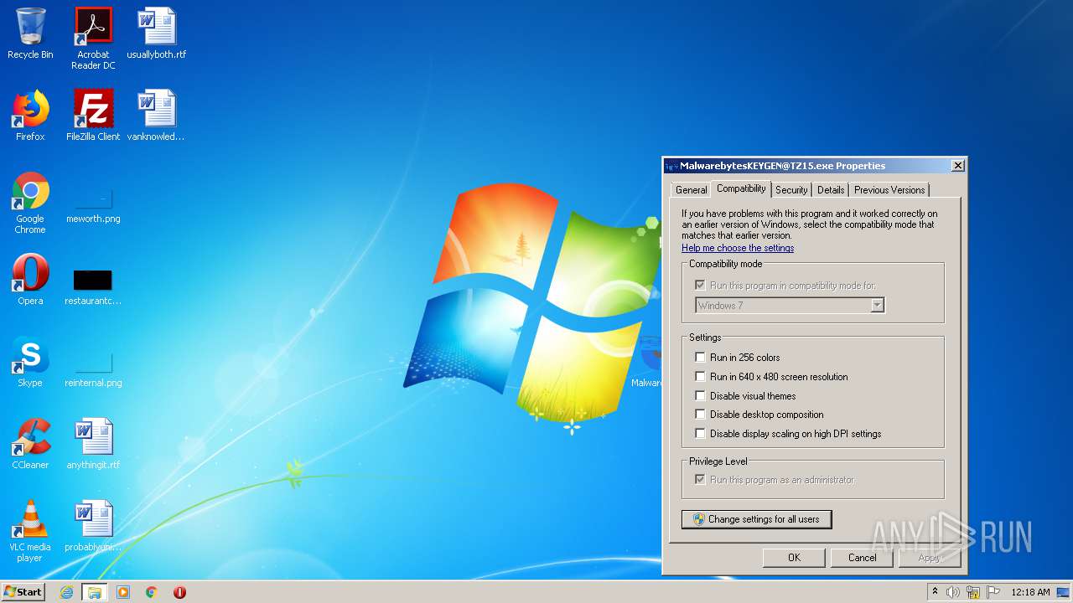Launch Windows Media Player from the taskbar

point(123,592)
